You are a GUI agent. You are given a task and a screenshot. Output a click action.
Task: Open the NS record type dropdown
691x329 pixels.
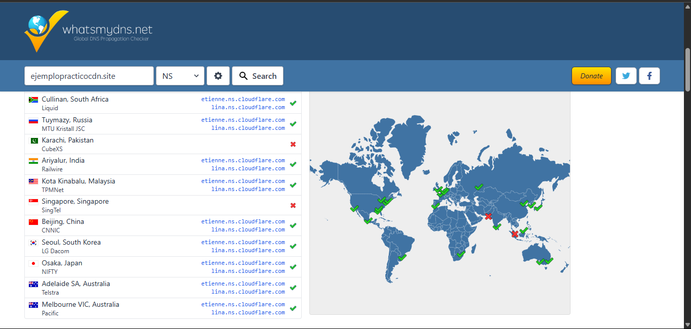(180, 76)
